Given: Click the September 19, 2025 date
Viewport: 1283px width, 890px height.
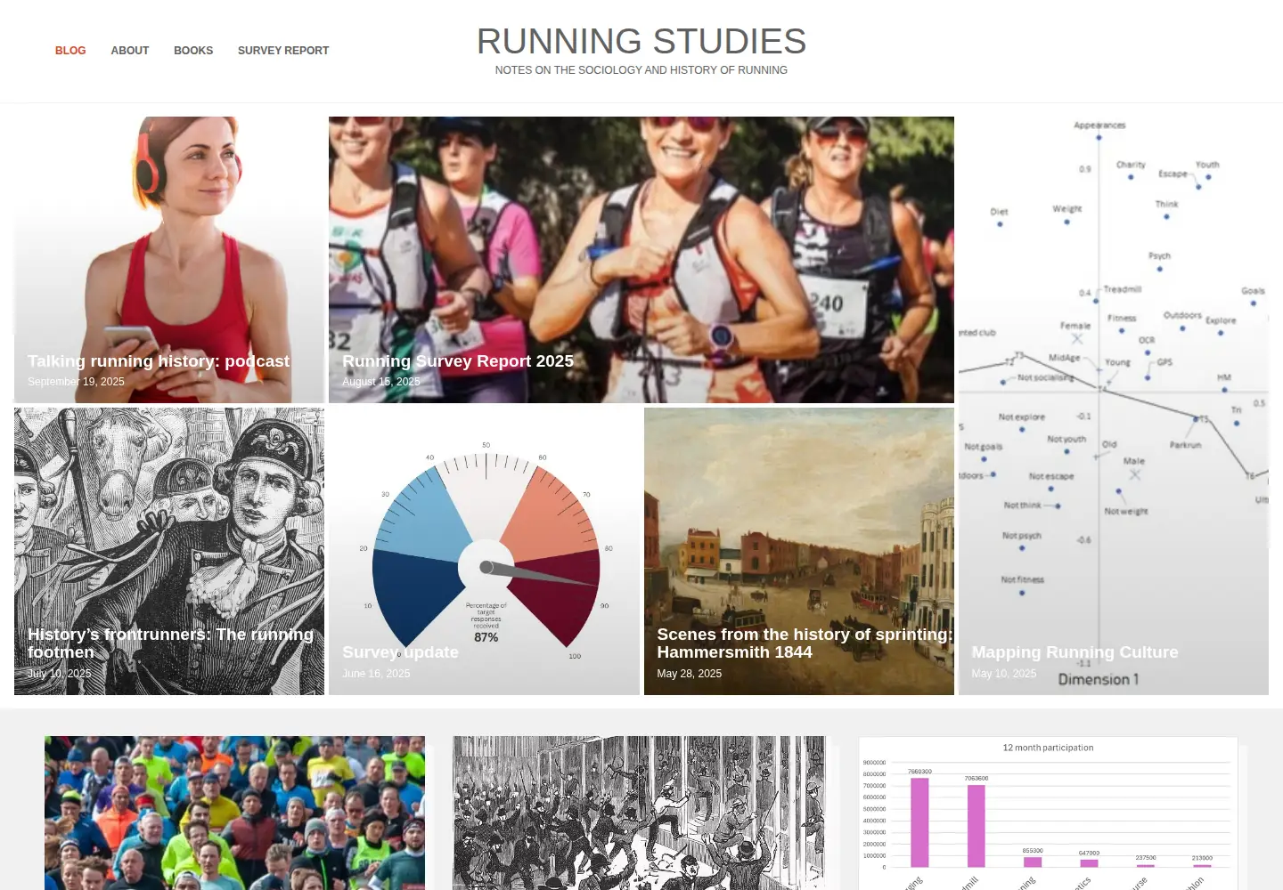Looking at the screenshot, I should pyautogui.click(x=76, y=382).
